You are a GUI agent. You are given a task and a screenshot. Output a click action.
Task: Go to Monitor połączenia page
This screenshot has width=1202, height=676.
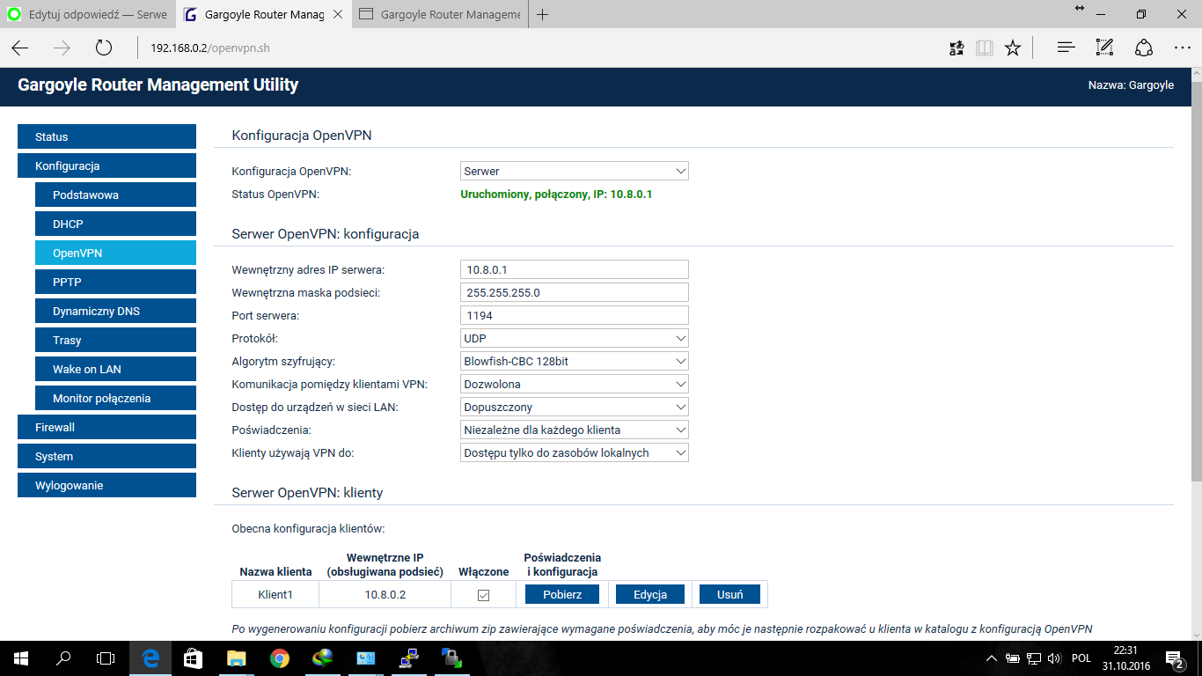115,398
